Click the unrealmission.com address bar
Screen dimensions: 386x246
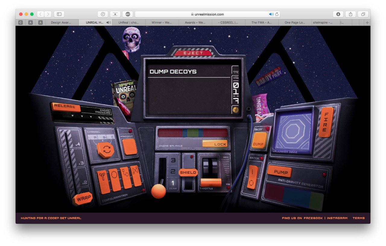click(x=208, y=14)
